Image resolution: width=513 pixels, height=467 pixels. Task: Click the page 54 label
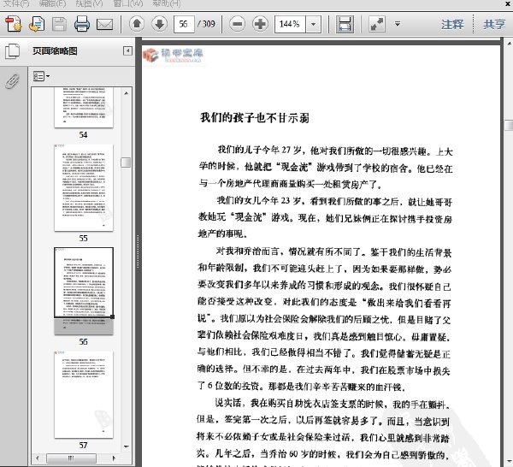[x=83, y=135]
